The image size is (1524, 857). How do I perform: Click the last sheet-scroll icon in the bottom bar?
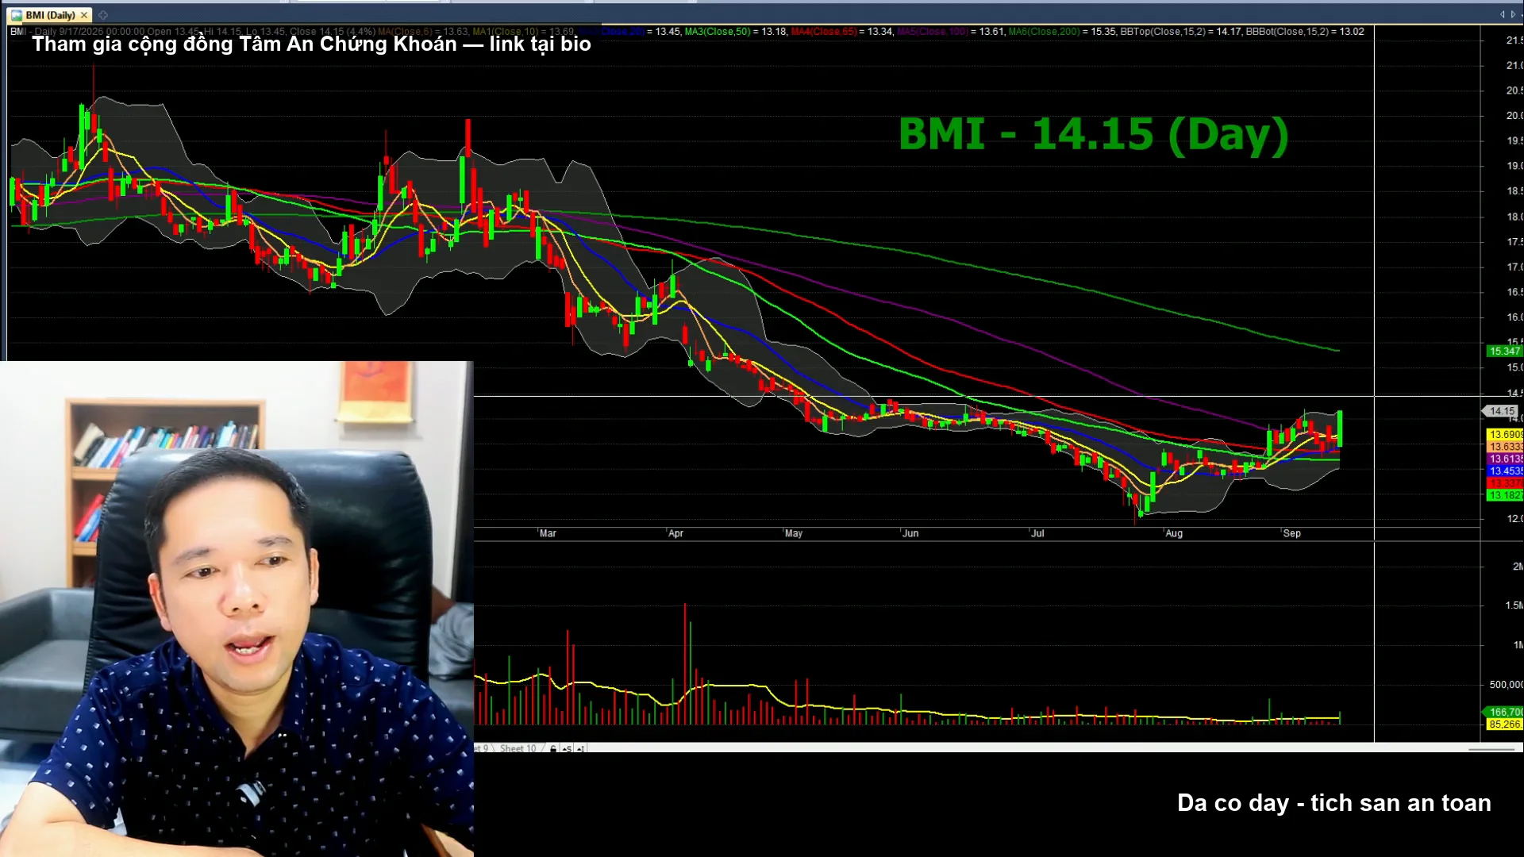[581, 748]
